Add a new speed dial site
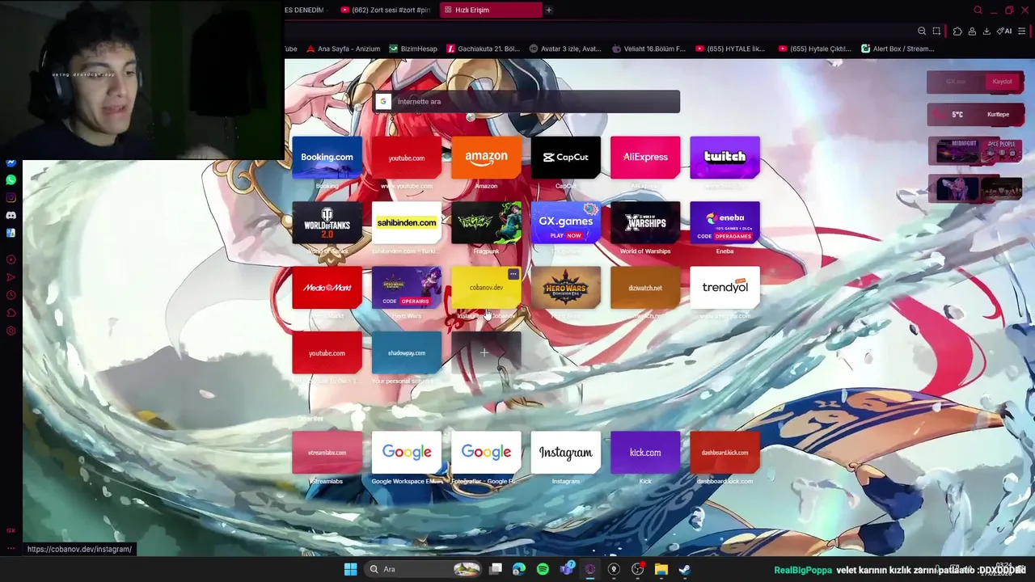Screen dimensions: 1035x582 point(486,353)
